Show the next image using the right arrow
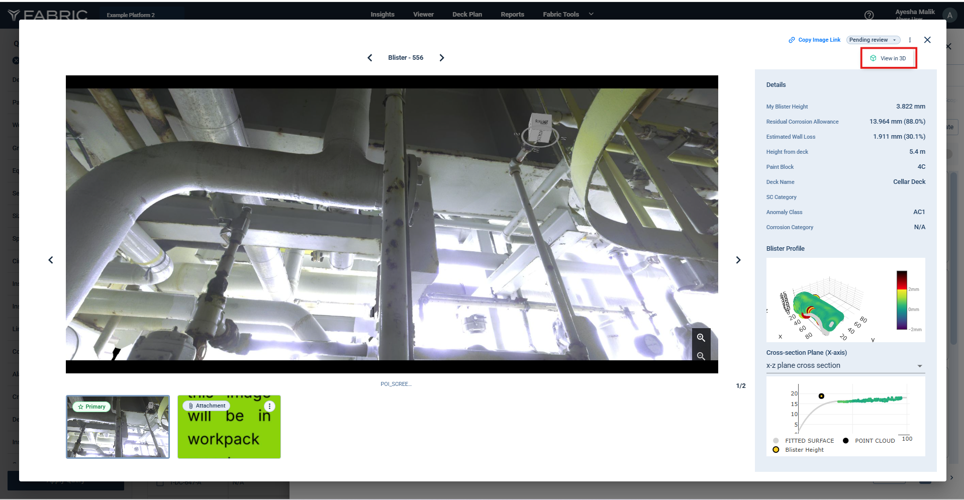Image resolution: width=964 pixels, height=500 pixels. click(738, 260)
